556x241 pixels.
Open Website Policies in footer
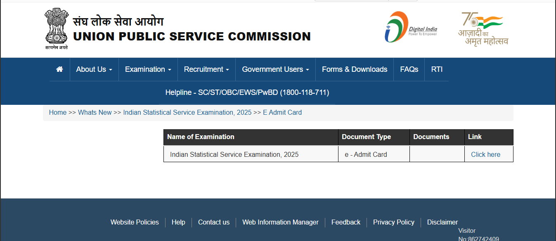135,222
